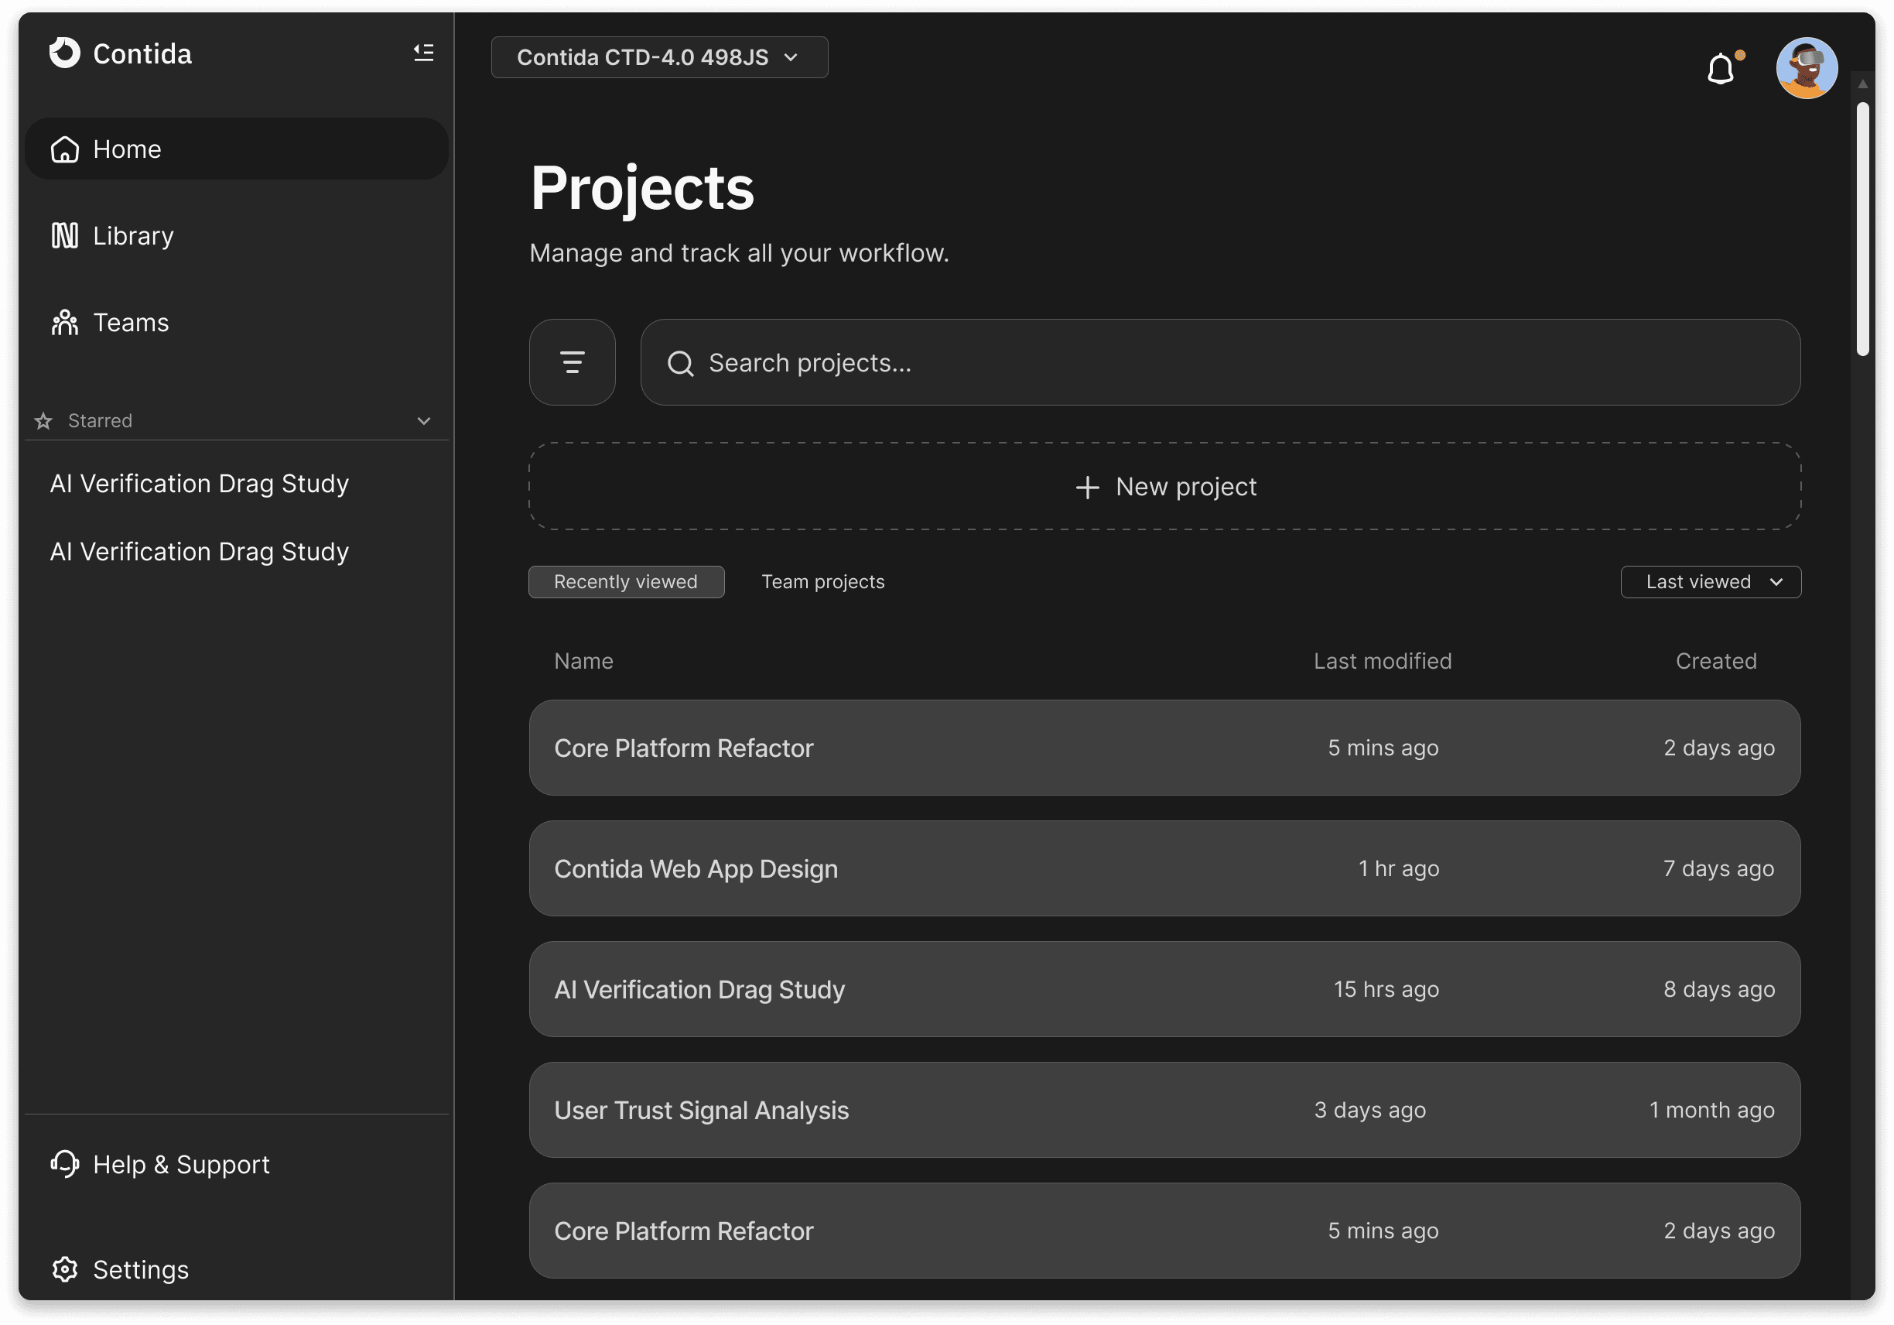Screen dimensions: 1894x1325
Task: Click the New project button
Action: [1164, 487]
